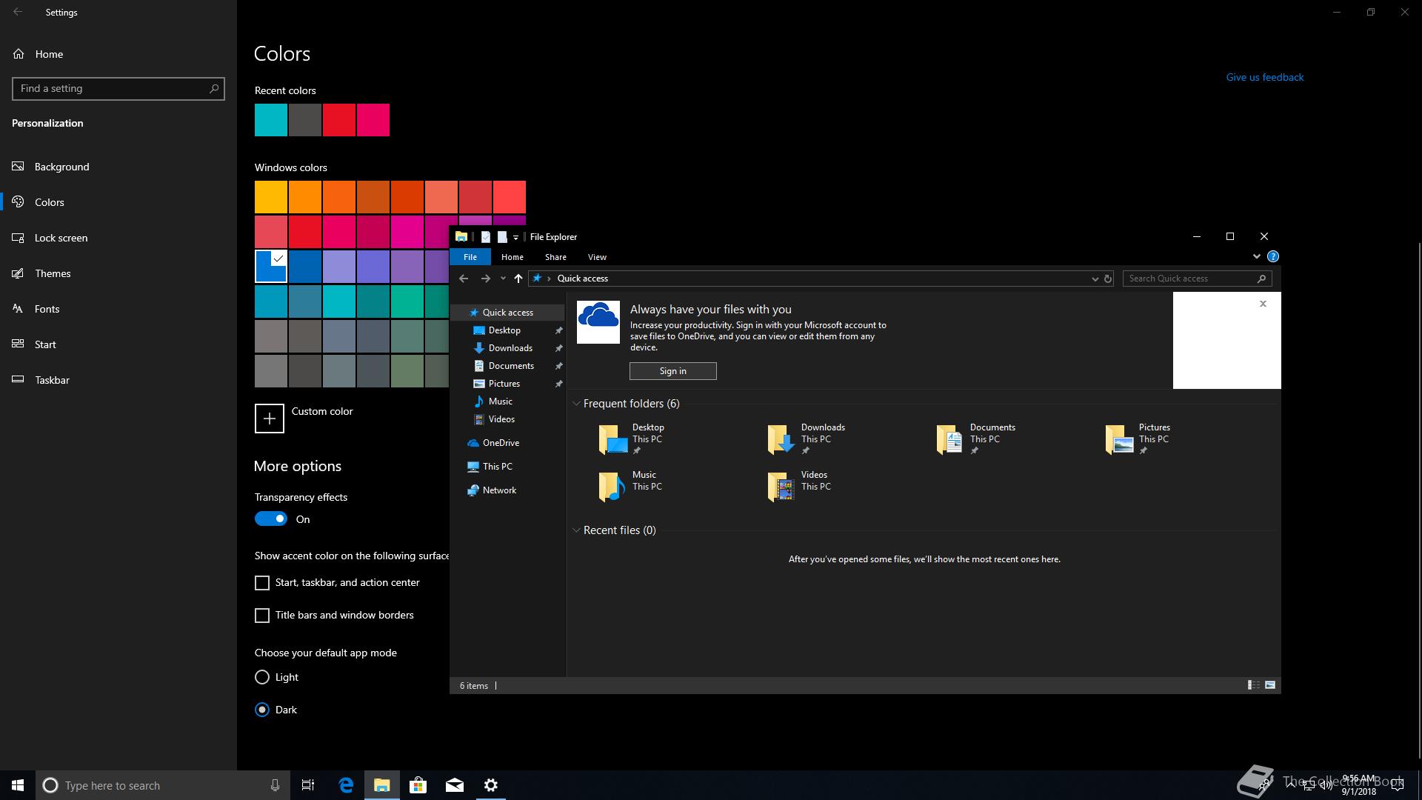1422x800 pixels.
Task: Click the Fonts icon in Settings sidebar
Action: [19, 309]
